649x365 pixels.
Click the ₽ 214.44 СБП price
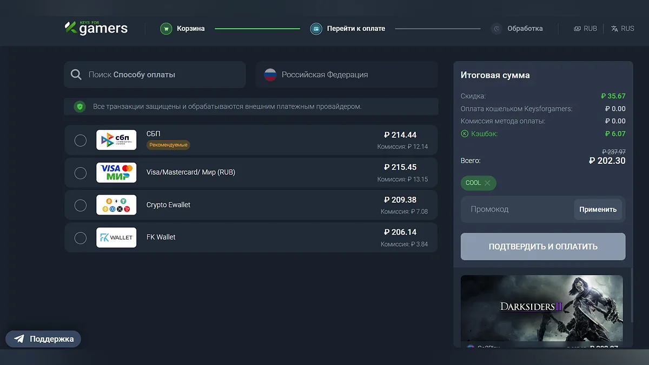click(400, 135)
